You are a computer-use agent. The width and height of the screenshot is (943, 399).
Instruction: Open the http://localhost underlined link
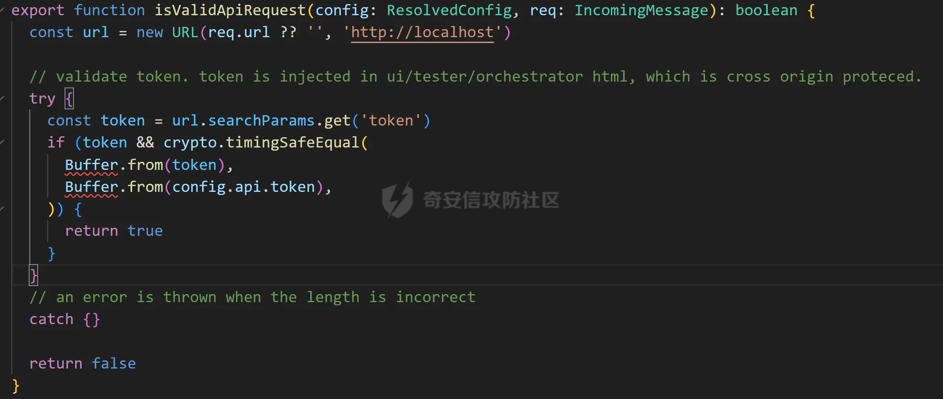pyautogui.click(x=422, y=32)
